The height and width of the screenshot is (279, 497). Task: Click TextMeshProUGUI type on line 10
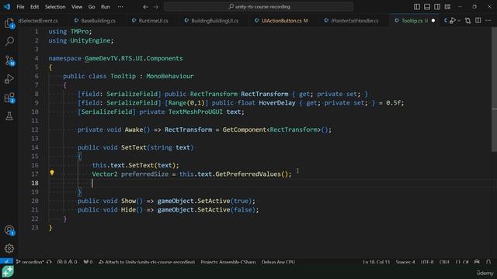(196, 112)
